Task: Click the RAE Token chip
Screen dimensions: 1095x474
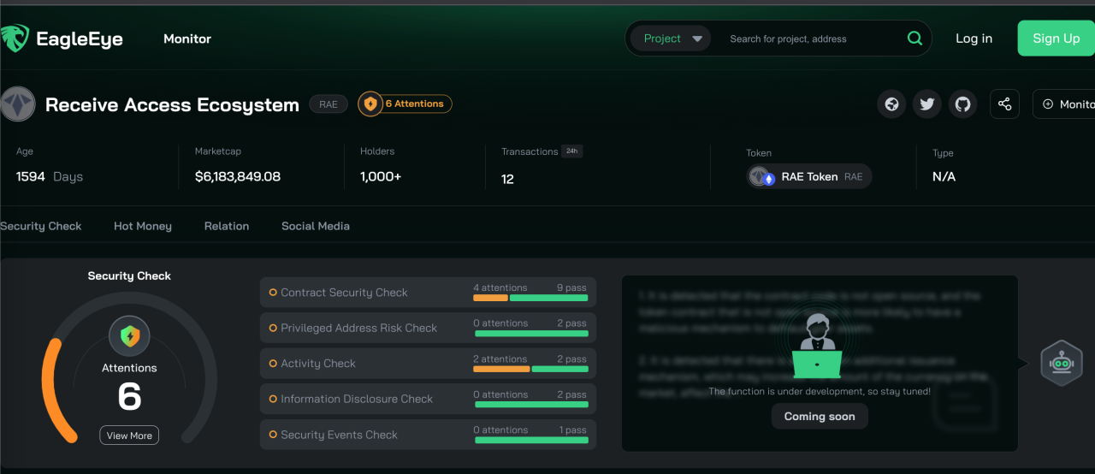Action: coord(809,177)
